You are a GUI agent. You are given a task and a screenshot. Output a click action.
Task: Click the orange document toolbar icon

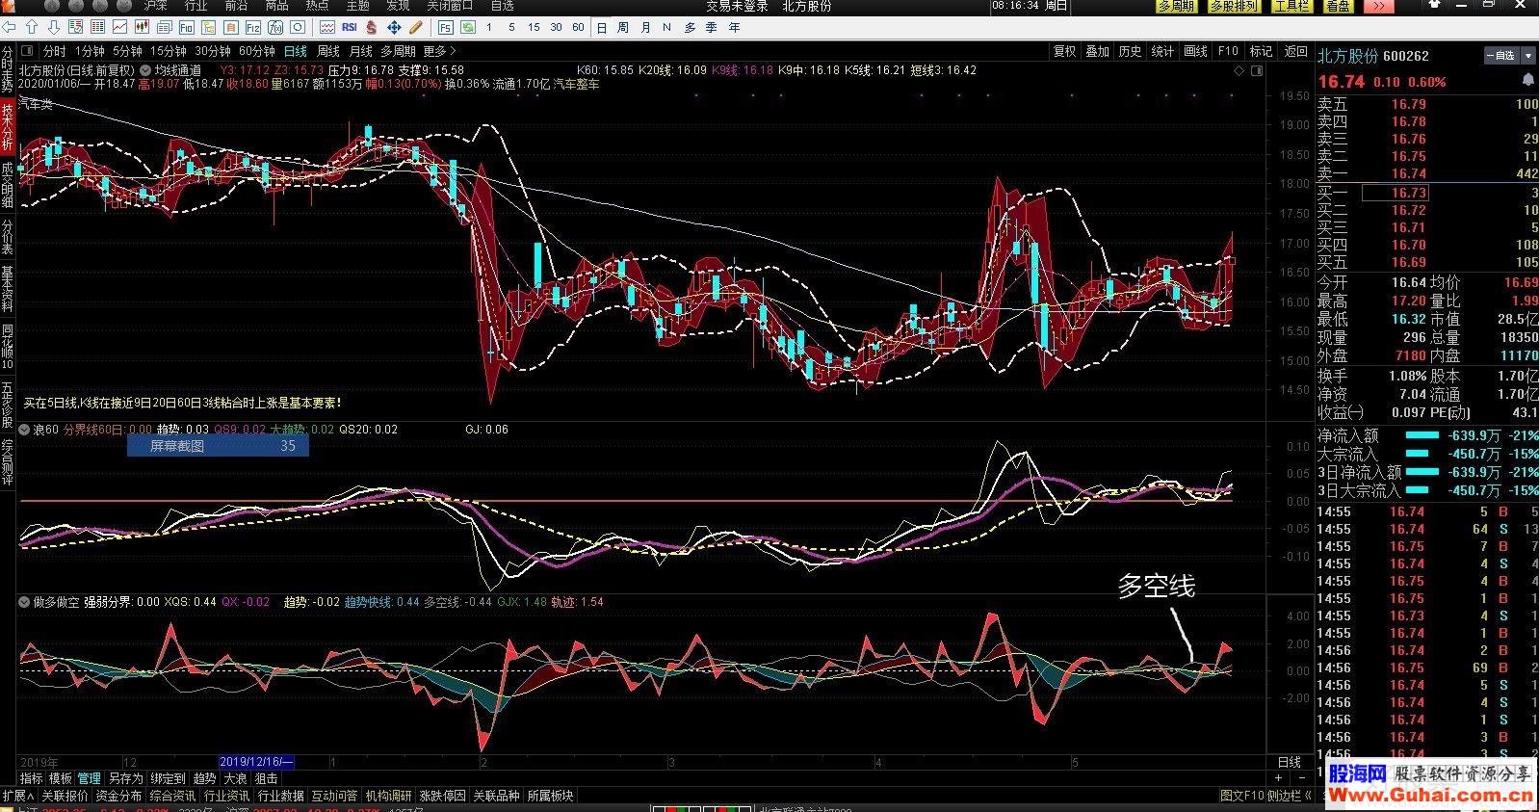click(230, 27)
